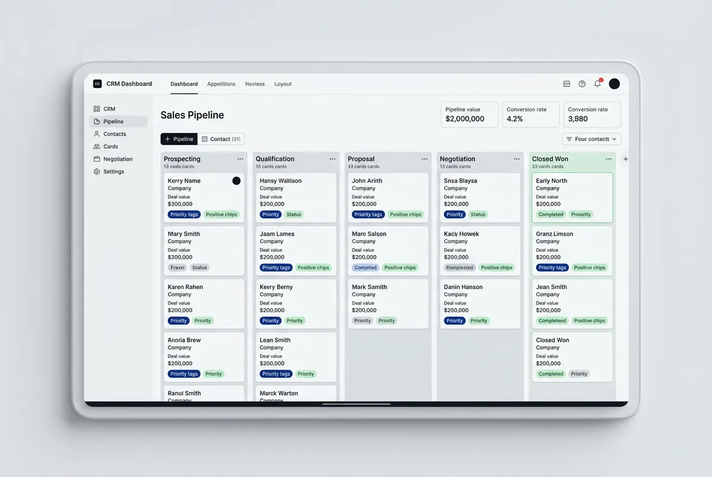
Task: Click the CRM Dashboard logo icon
Action: tap(97, 84)
